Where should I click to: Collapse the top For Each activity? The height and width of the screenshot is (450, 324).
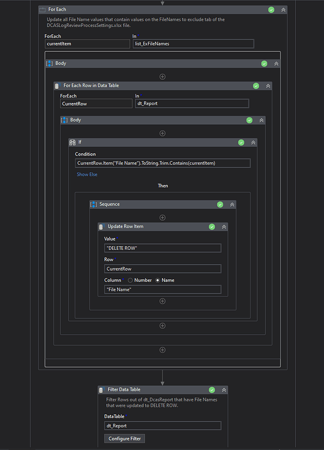[283, 10]
